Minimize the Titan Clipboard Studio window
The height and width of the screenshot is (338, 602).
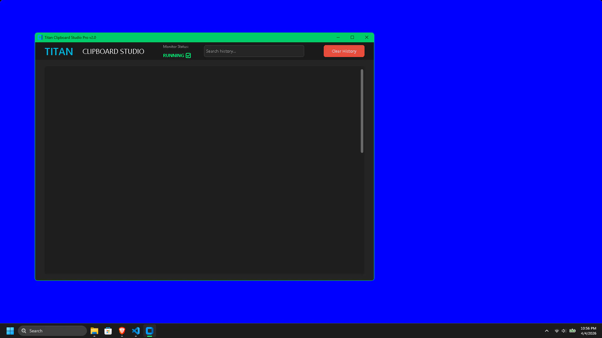click(338, 37)
